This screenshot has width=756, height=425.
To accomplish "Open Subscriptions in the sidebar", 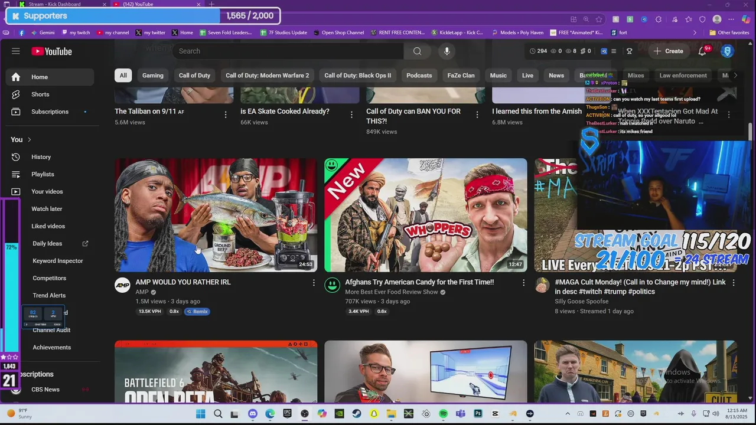I will [x=50, y=112].
